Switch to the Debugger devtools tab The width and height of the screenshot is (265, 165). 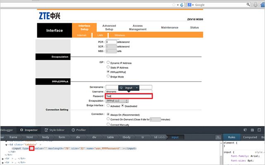(x=7, y=130)
